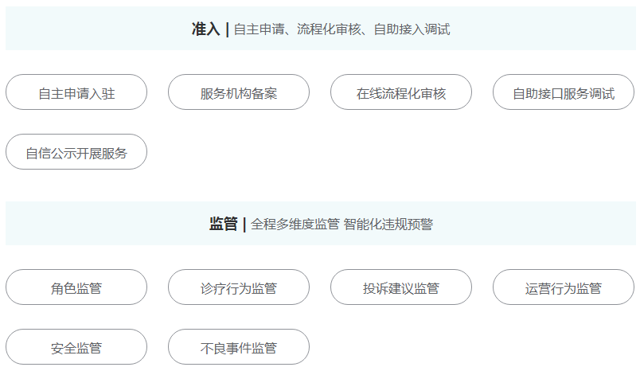This screenshot has height=371, width=640.
Task: Click the 自信公示开展服务 pill
Action: point(76,152)
